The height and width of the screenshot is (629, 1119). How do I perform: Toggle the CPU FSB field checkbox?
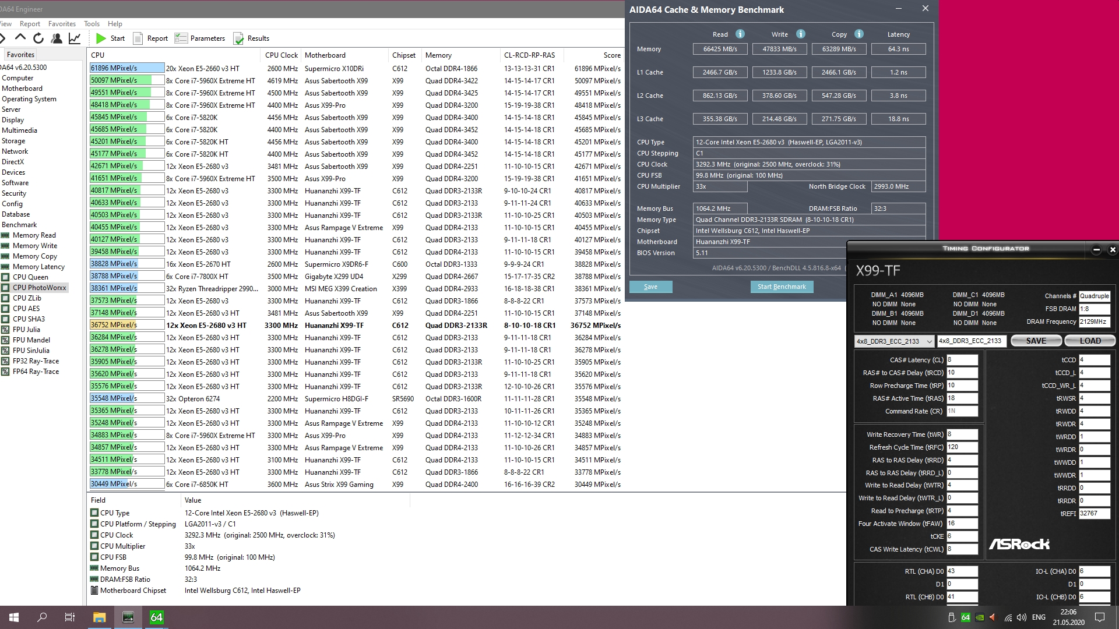coord(94,557)
